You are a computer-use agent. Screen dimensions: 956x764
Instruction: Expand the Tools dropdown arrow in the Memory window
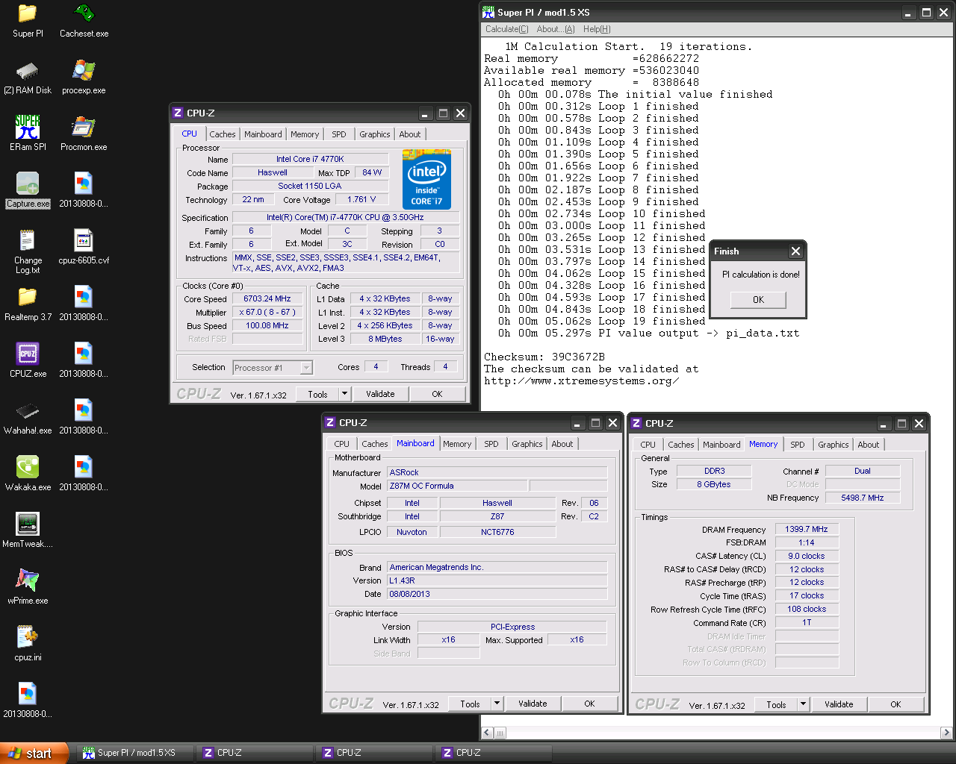[x=803, y=704]
